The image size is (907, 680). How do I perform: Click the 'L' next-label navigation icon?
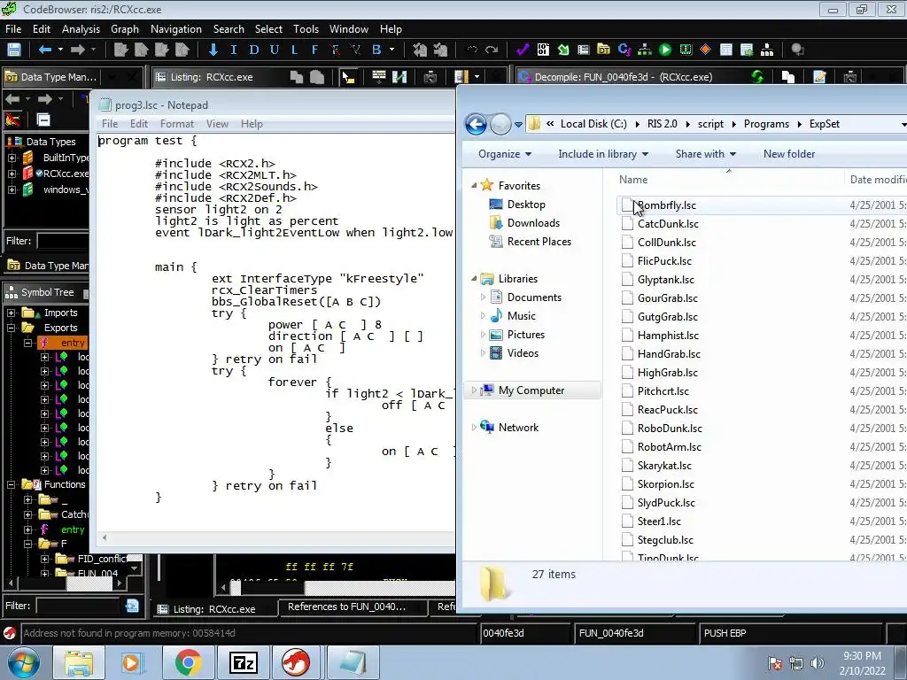click(x=294, y=50)
